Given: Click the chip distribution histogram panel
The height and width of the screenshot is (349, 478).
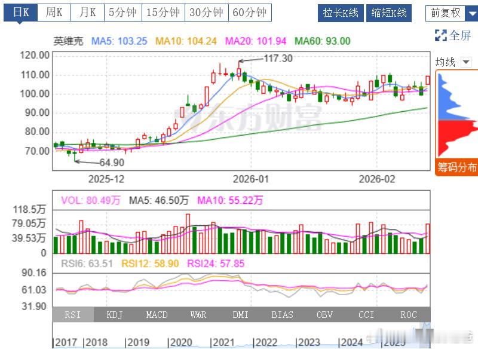Looking at the screenshot, I should [456, 114].
